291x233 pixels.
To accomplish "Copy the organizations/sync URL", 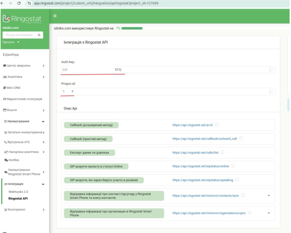I will click(250, 213).
